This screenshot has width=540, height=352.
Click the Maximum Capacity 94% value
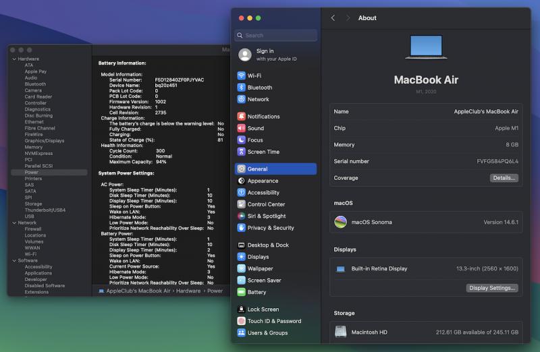(x=161, y=162)
